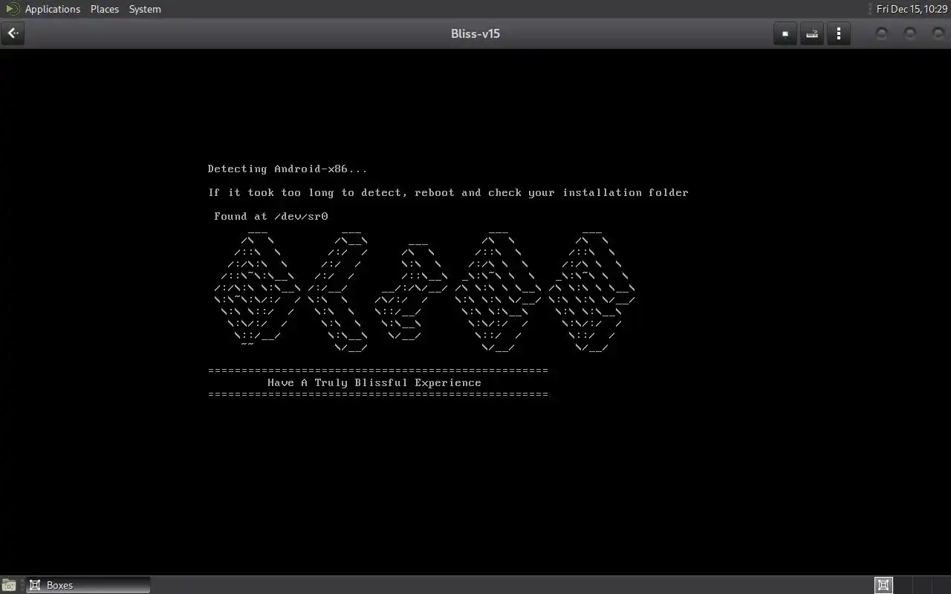Click the 'Detecting Android-x86...' text

pos(288,169)
